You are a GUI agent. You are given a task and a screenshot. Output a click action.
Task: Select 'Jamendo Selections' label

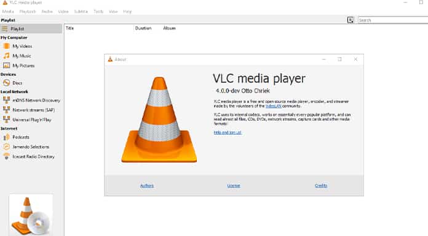[31, 147]
